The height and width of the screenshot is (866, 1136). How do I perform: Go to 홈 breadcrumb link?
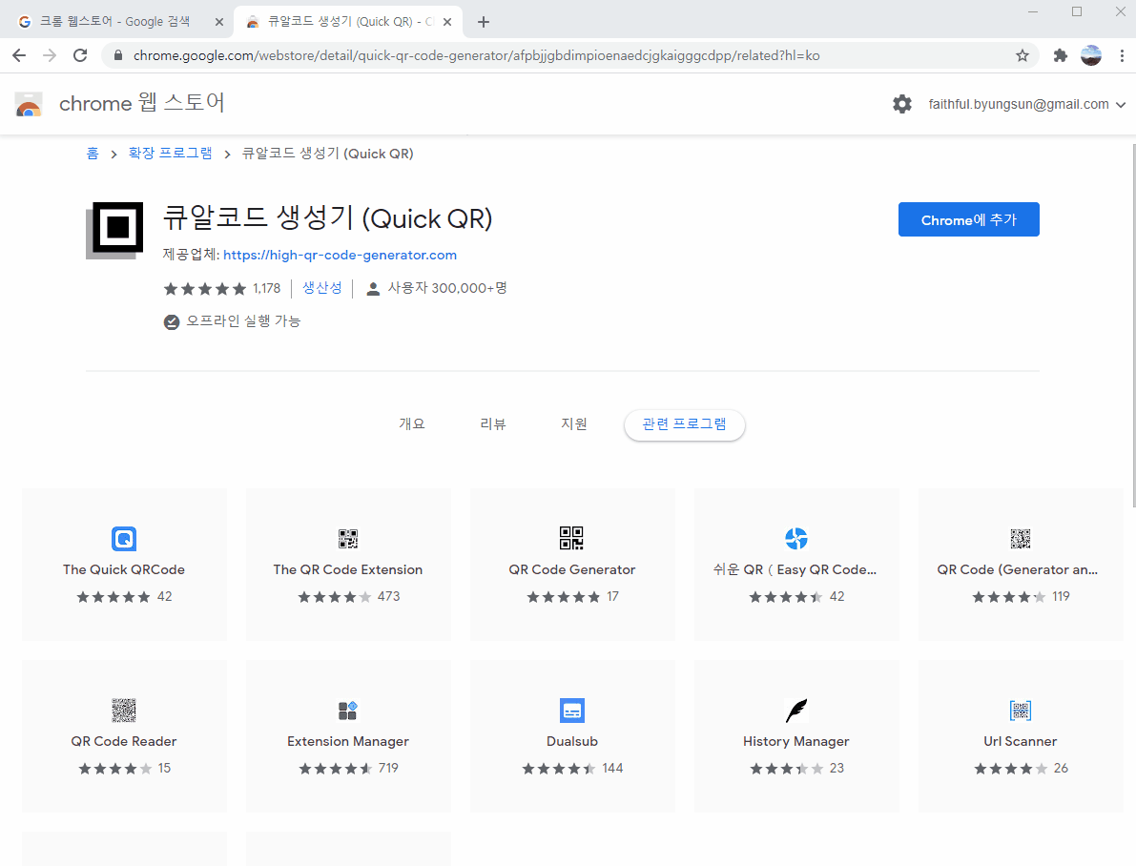pos(93,154)
